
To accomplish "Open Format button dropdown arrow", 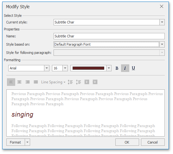I will pyautogui.click(x=27, y=142).
